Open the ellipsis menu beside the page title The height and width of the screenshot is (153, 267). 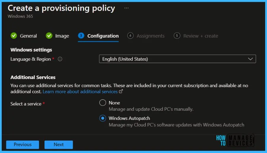click(126, 8)
